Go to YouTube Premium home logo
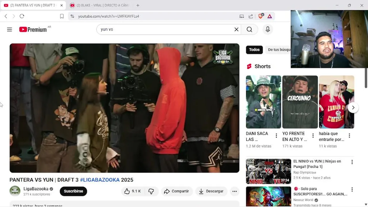This screenshot has width=368, height=207. [33, 29]
